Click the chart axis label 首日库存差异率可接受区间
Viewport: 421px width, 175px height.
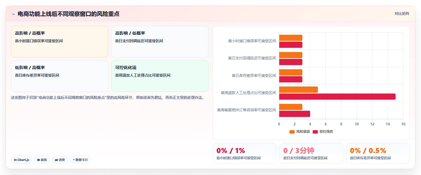(x=254, y=76)
